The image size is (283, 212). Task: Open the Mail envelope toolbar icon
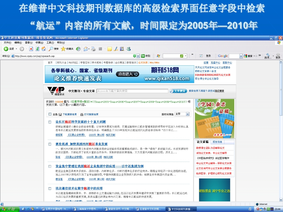(x=86, y=49)
